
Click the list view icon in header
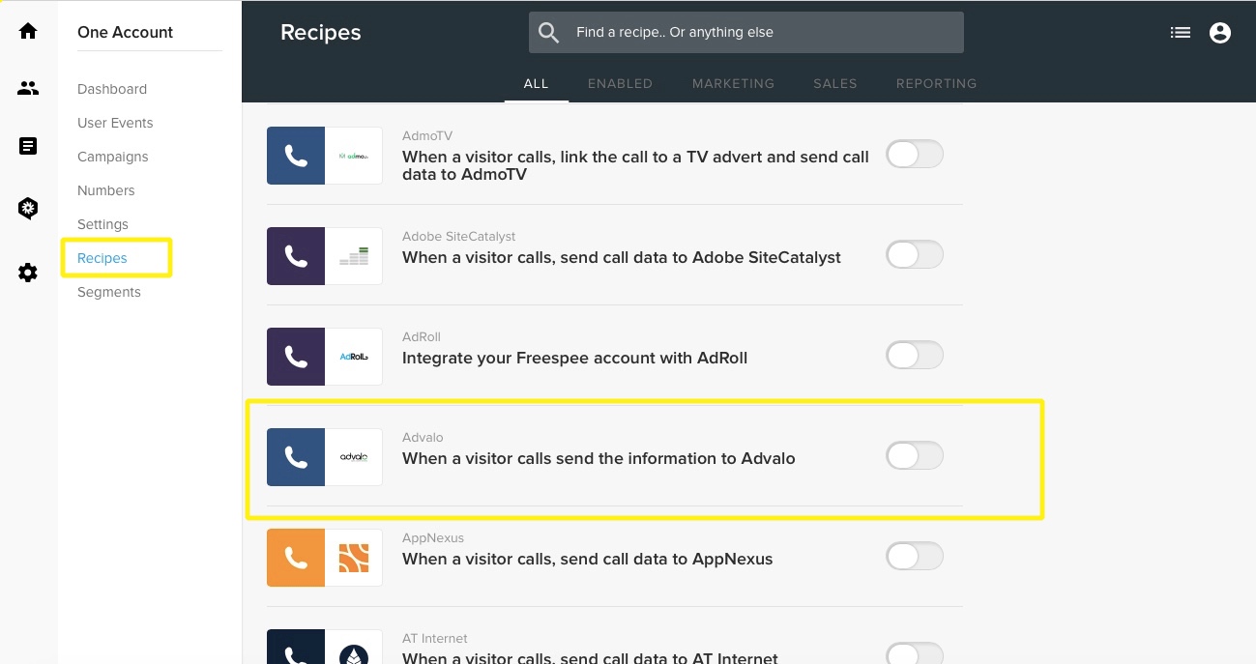point(1180,32)
